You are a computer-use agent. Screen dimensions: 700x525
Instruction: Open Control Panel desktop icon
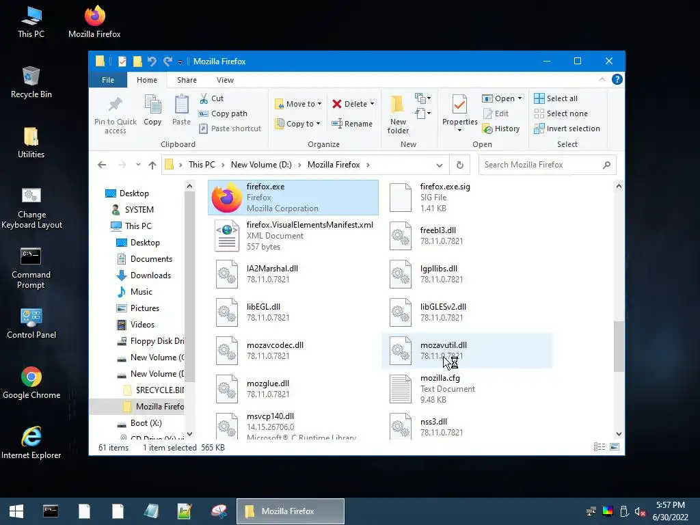tap(31, 323)
